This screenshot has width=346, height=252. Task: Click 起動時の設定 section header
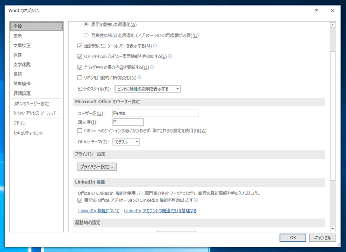tap(199, 223)
